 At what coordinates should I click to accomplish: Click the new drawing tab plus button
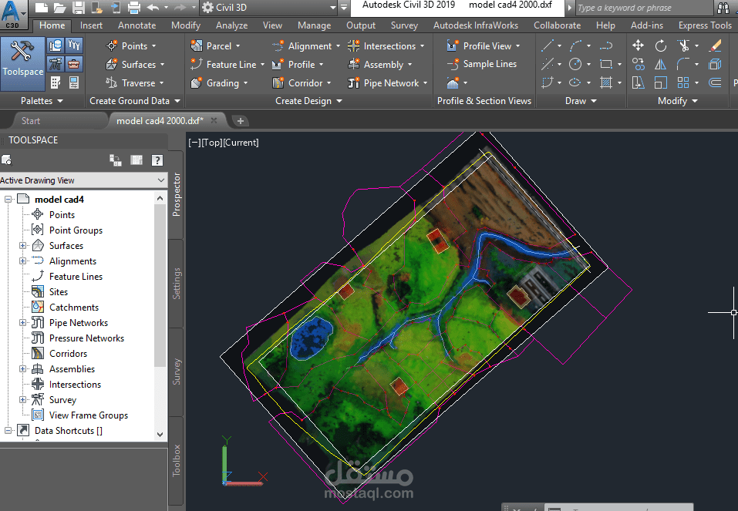pyautogui.click(x=241, y=121)
